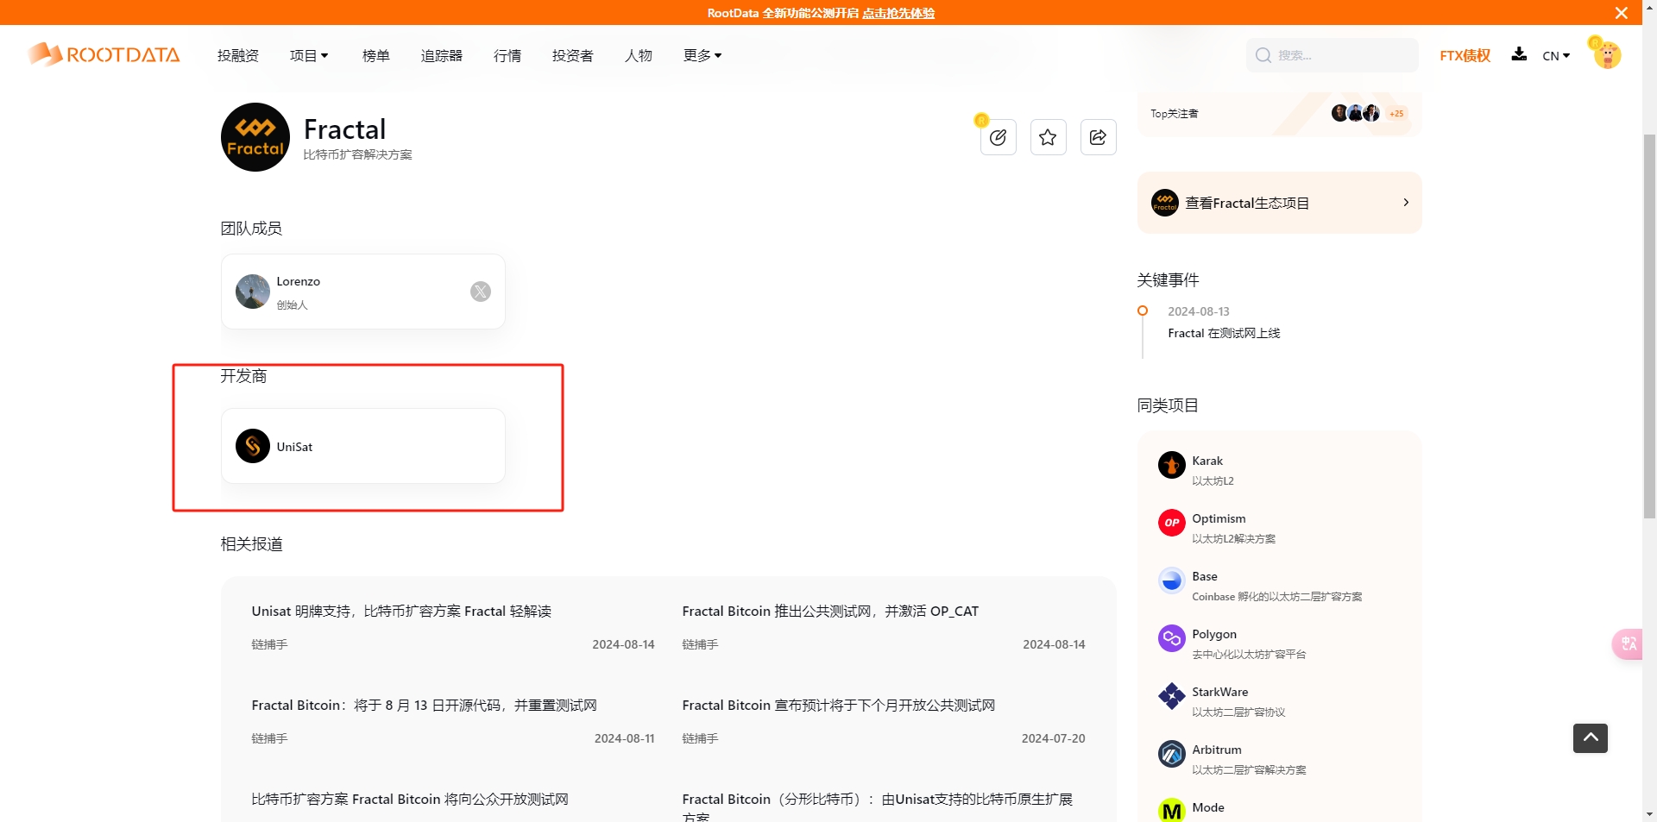Open the 榜单 menu item
This screenshot has height=822, width=1657.
tap(376, 55)
